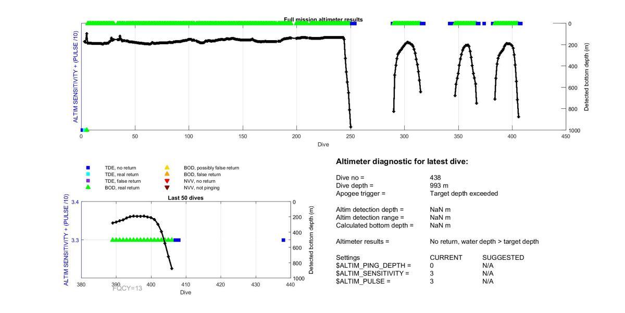Viewport: 625px width, 313px height.
Task: Click the legend label 'TDE, no return'
Action: click(x=120, y=168)
